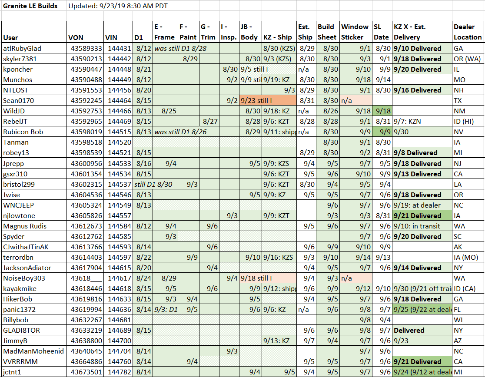Click the 'NoiseBoy303' user cell
This screenshot has width=485, height=377.
click(34, 278)
